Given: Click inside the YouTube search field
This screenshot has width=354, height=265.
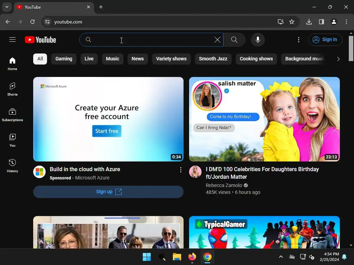Looking at the screenshot, I should [151, 40].
